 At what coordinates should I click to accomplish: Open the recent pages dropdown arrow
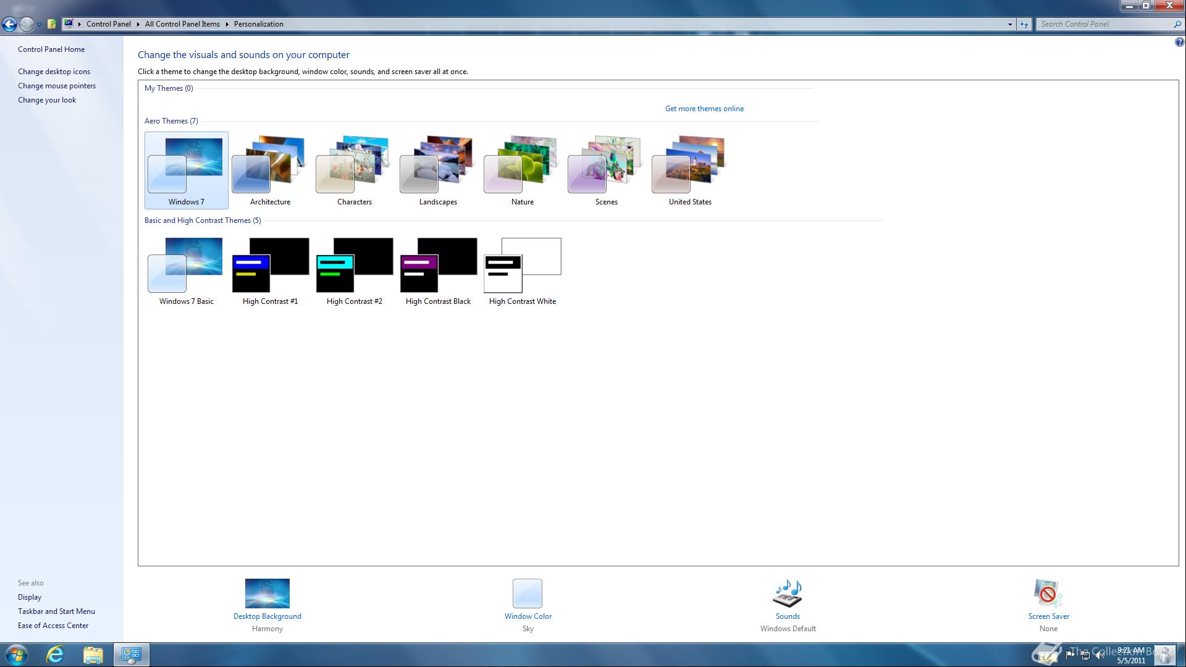(x=39, y=25)
